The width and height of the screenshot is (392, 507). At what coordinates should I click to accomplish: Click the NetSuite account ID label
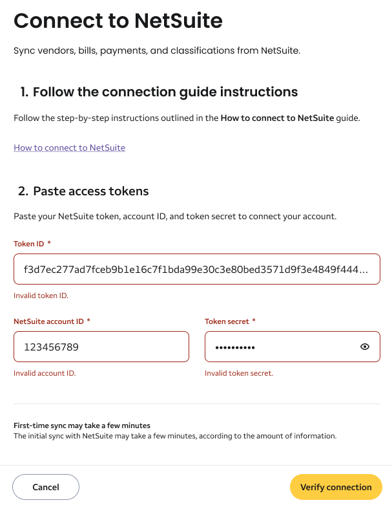pyautogui.click(x=50, y=321)
